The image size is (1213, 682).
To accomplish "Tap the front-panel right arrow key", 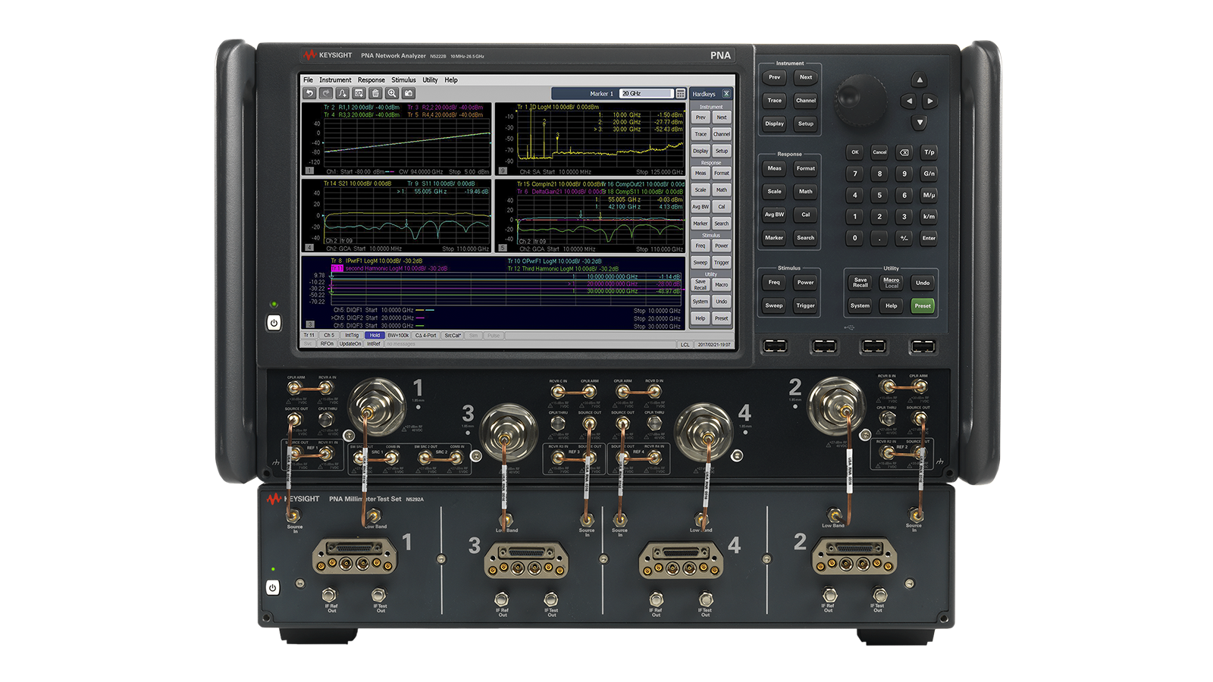I will tap(930, 101).
